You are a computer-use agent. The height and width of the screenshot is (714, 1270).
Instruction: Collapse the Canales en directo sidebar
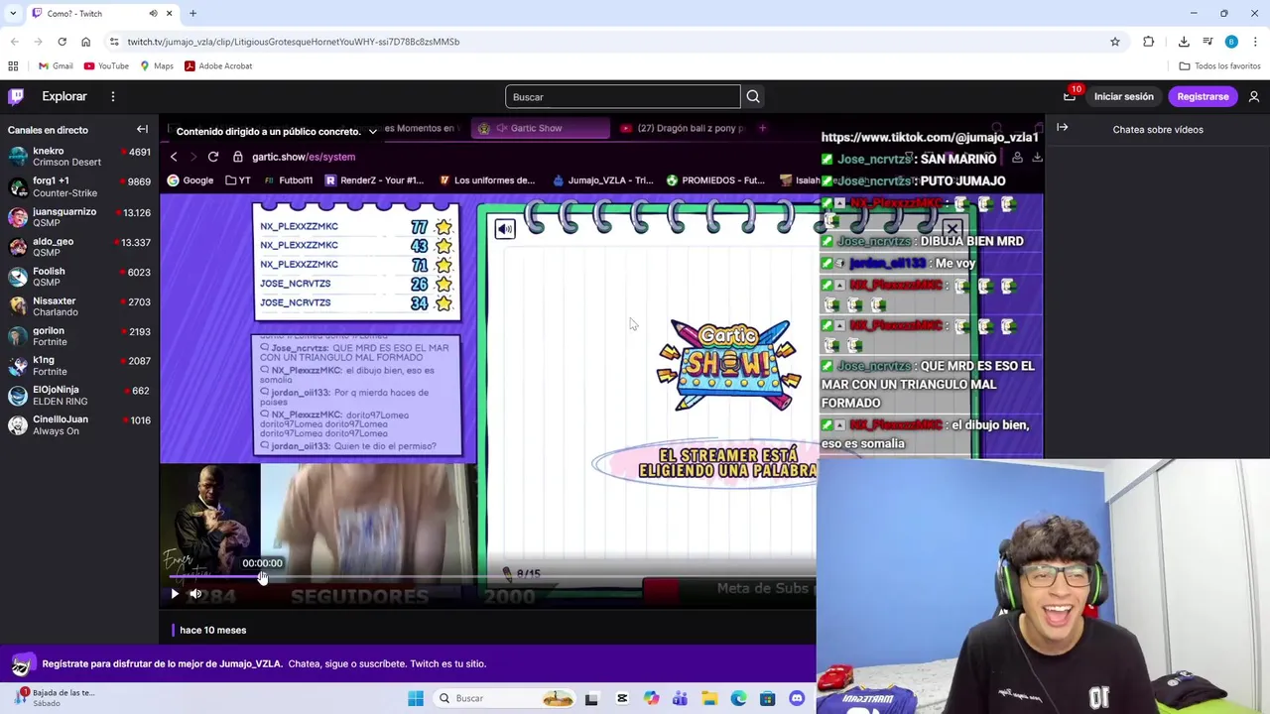[x=142, y=129]
